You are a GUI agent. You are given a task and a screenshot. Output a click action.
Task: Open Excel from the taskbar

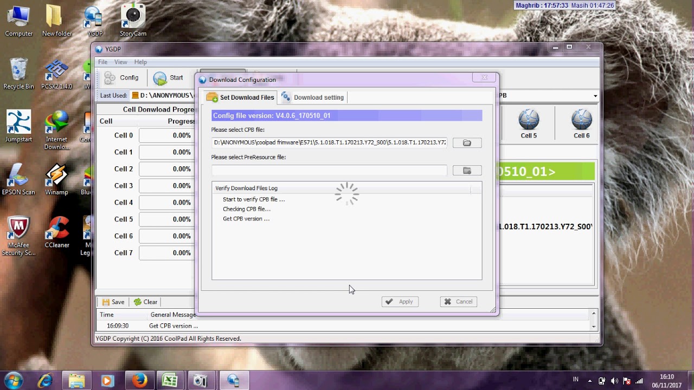coord(170,381)
